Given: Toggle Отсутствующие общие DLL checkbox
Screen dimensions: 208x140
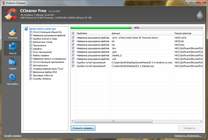Looking at the screenshot, I should pyautogui.click(x=31, y=32).
